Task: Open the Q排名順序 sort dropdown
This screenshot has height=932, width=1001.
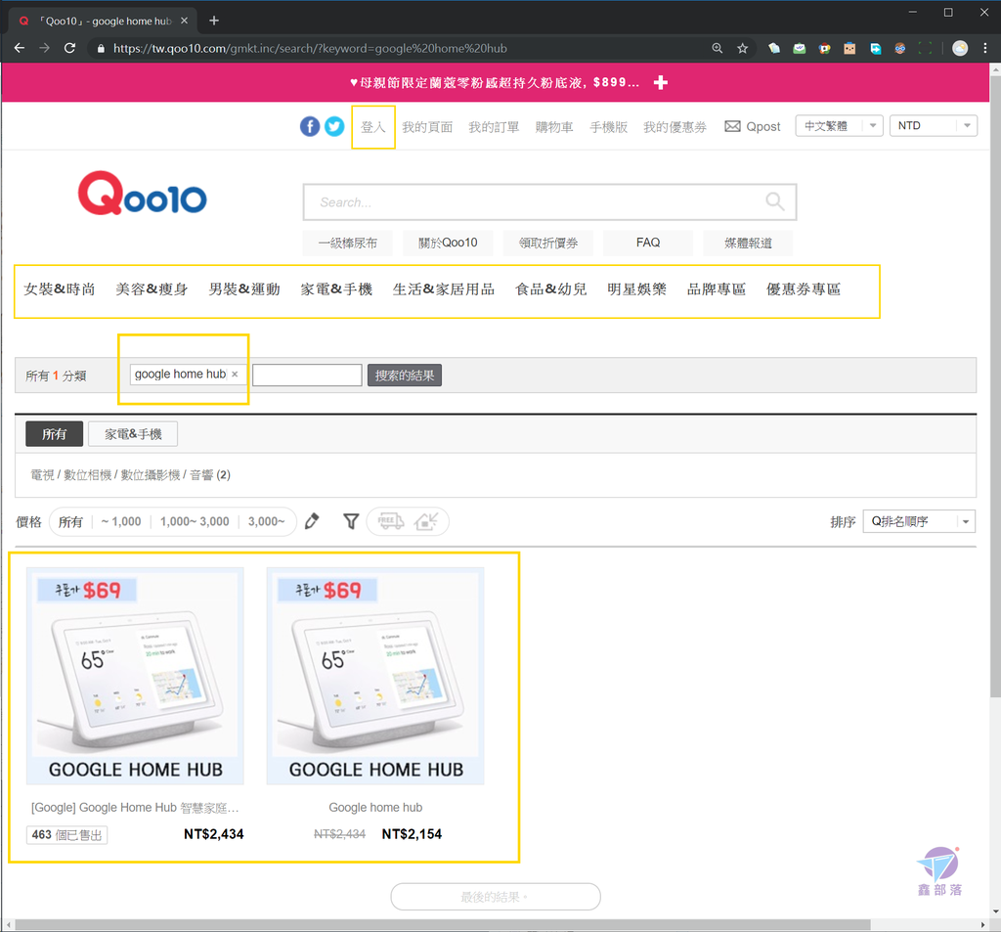Action: click(919, 522)
